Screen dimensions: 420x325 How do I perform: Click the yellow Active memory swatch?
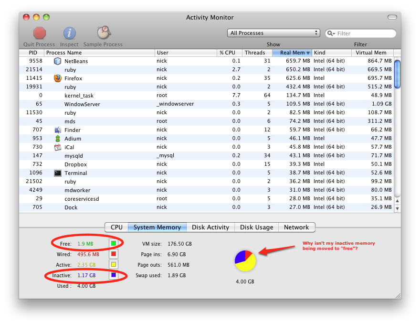(114, 264)
